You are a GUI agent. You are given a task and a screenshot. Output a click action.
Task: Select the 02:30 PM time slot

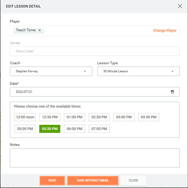point(99,117)
